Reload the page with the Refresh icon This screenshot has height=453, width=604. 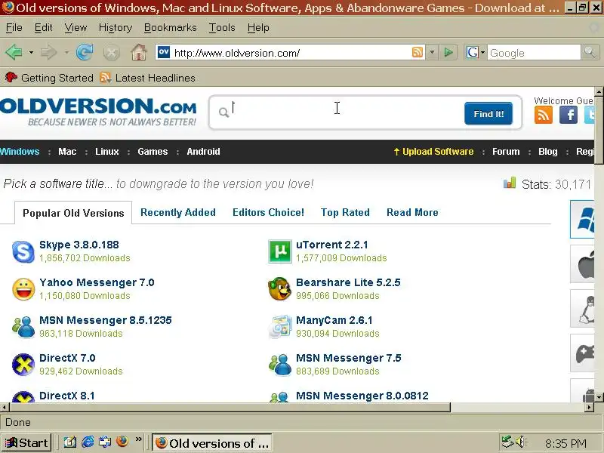click(x=85, y=52)
